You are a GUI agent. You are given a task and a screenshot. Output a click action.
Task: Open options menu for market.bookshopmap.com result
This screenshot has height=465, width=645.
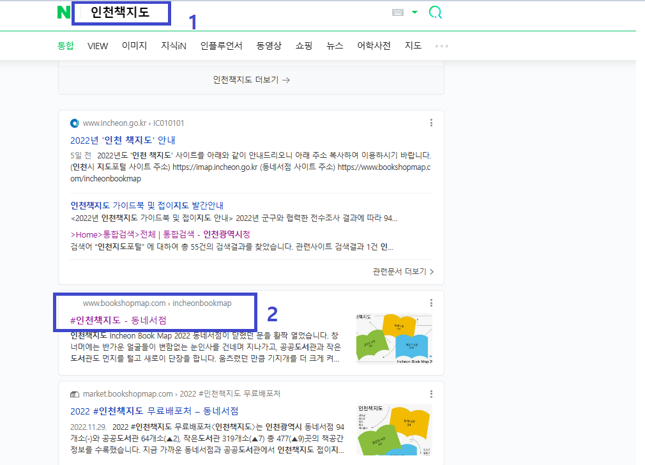point(431,394)
